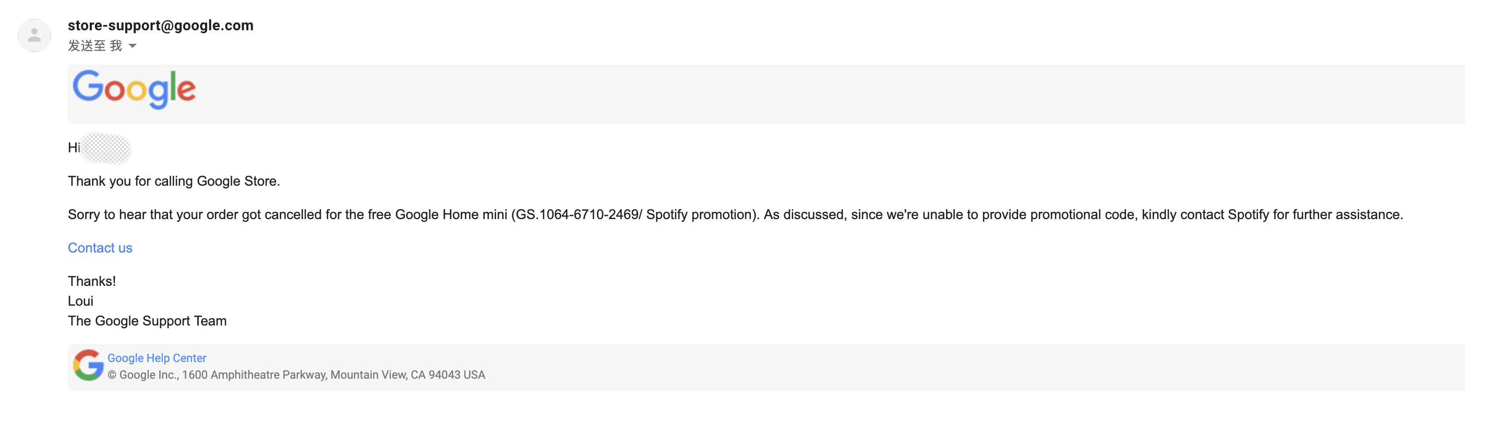
Task: Click 'Spotify promotion' text in parentheses
Action: 699,214
